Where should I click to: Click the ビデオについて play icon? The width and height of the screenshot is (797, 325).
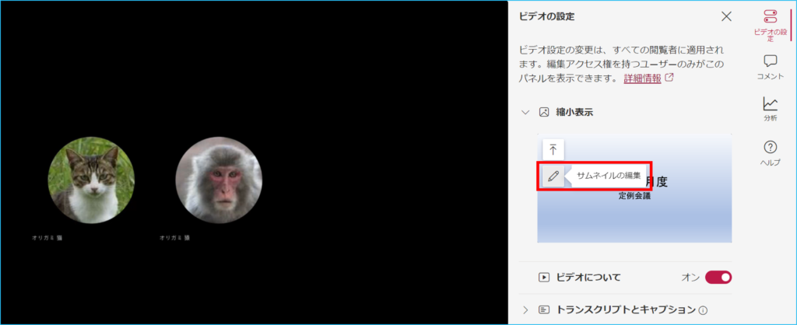click(x=544, y=278)
